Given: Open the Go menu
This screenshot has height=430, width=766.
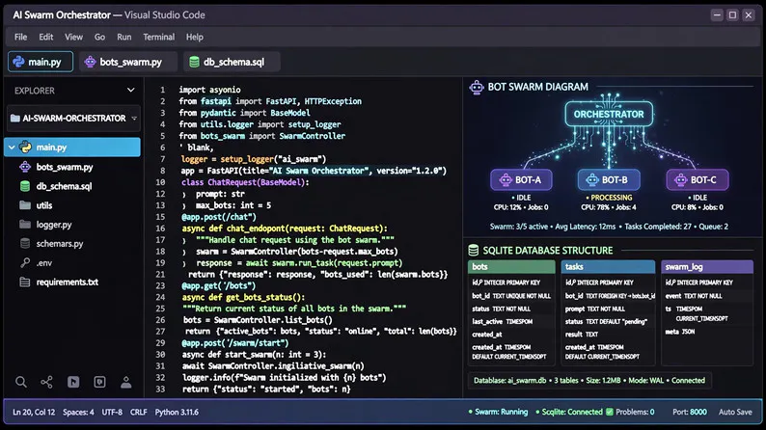Looking at the screenshot, I should click(99, 37).
